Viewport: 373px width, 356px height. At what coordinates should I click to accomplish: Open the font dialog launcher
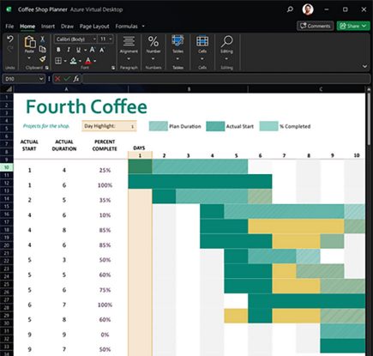point(113,68)
